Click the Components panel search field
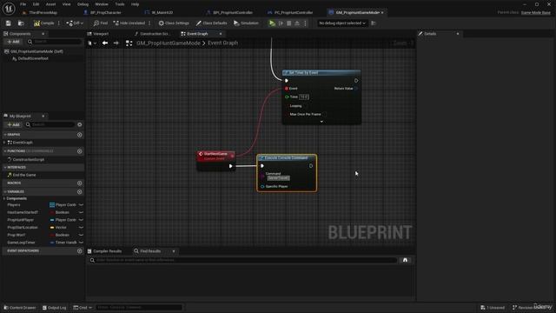The width and height of the screenshot is (556, 313). point(55,42)
